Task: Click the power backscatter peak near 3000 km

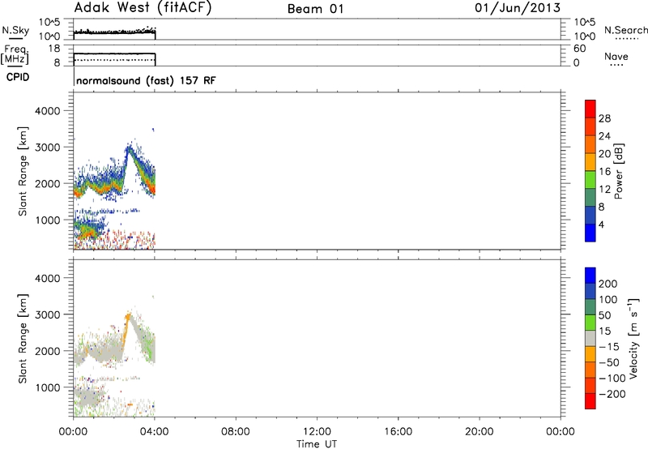Action: point(130,150)
